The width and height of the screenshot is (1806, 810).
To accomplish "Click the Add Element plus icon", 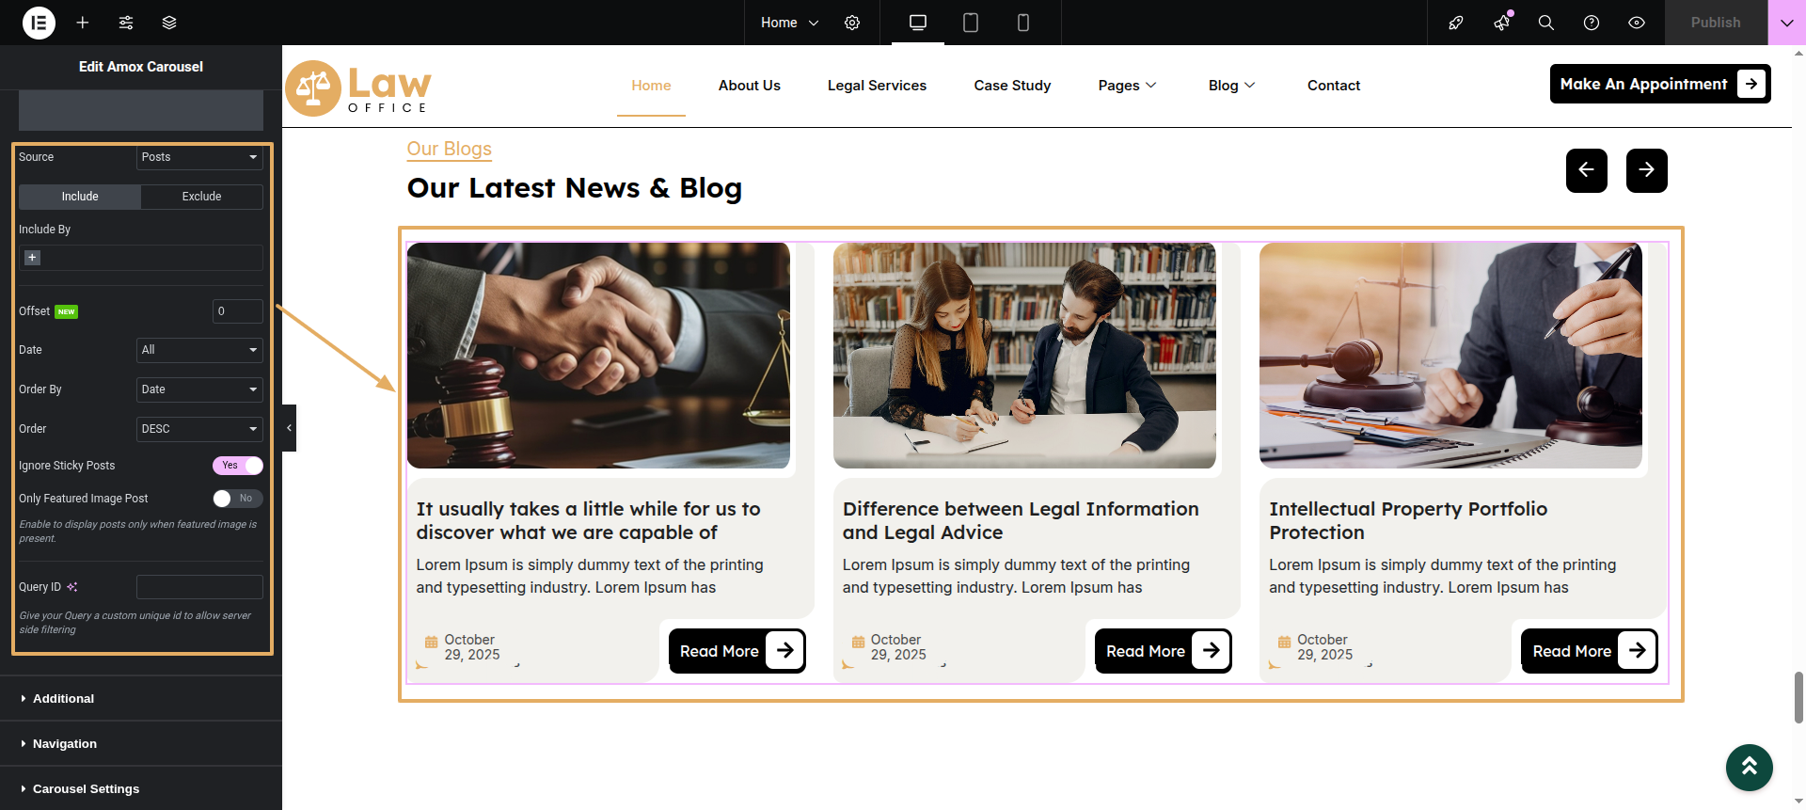I will point(83,23).
